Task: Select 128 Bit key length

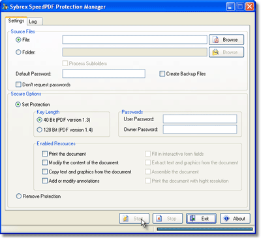Action: pos(39,130)
